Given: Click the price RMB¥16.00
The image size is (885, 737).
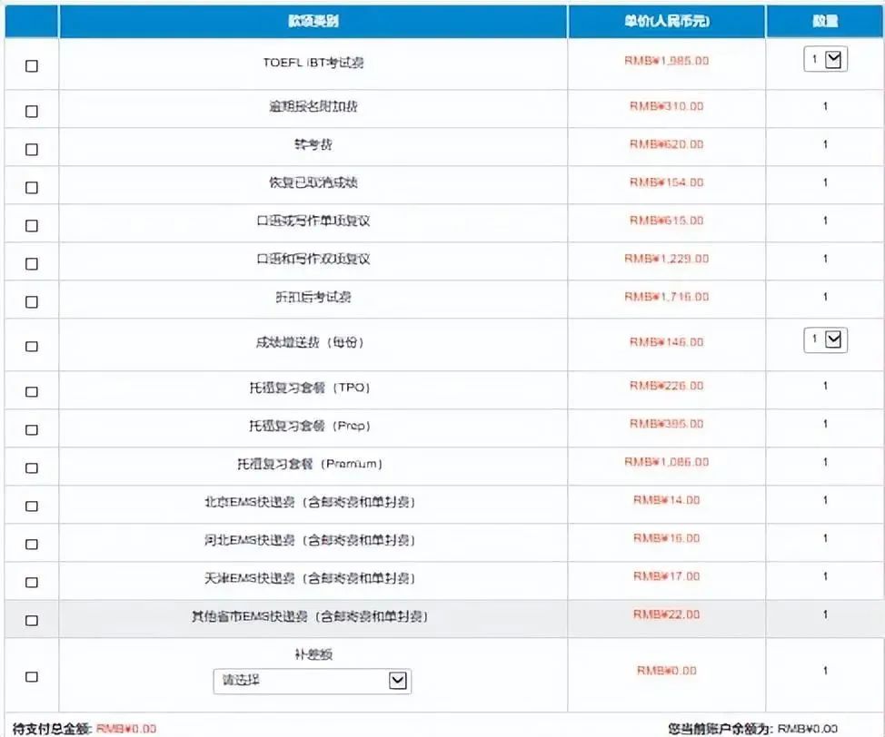Looking at the screenshot, I should [667, 538].
